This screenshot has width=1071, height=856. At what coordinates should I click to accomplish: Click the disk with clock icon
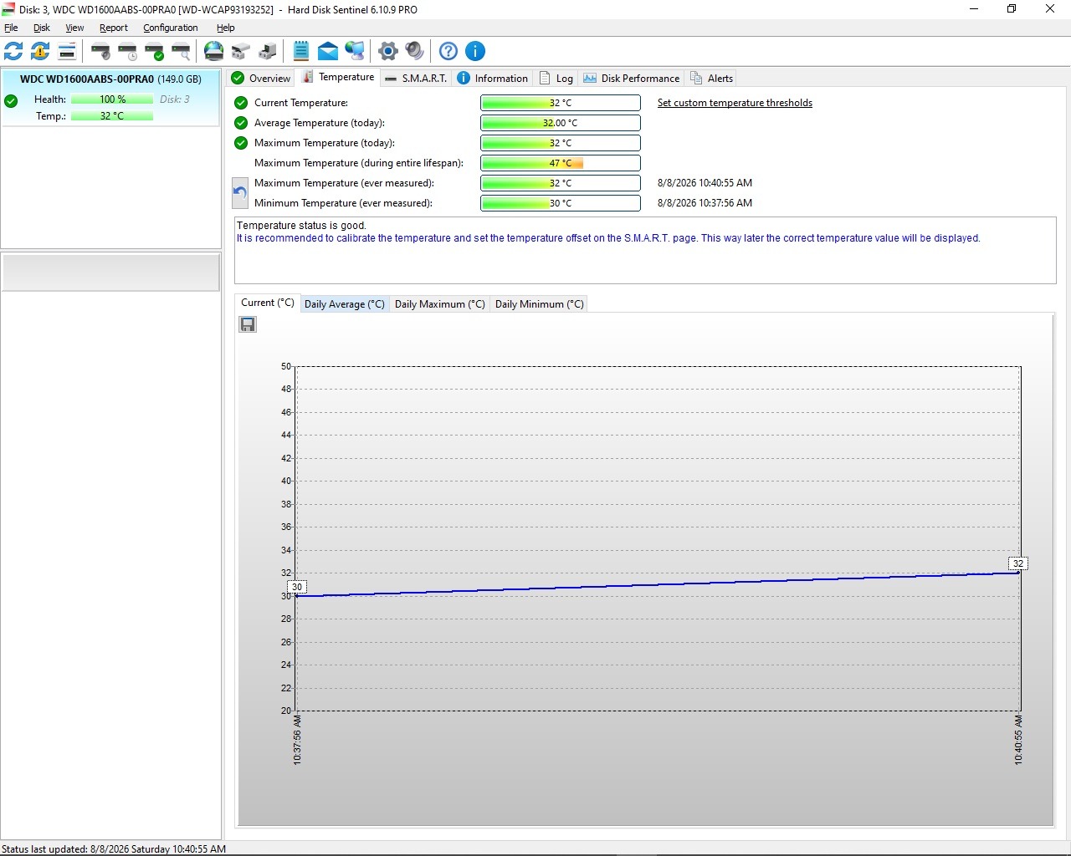[x=127, y=51]
